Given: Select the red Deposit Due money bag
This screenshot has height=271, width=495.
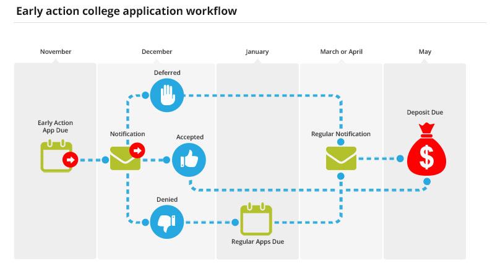Looking at the screenshot, I should coord(426,149).
